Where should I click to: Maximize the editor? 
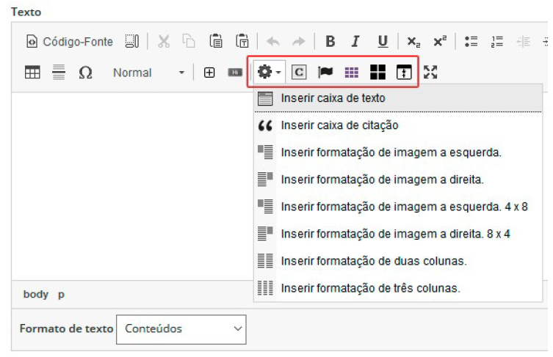(x=430, y=72)
